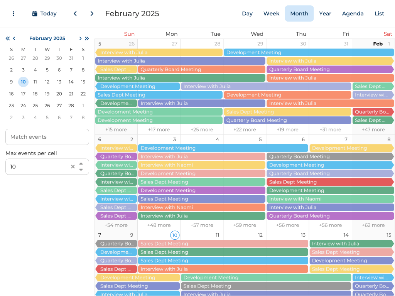
Task: Increase max events per cell
Action: click(81, 163)
